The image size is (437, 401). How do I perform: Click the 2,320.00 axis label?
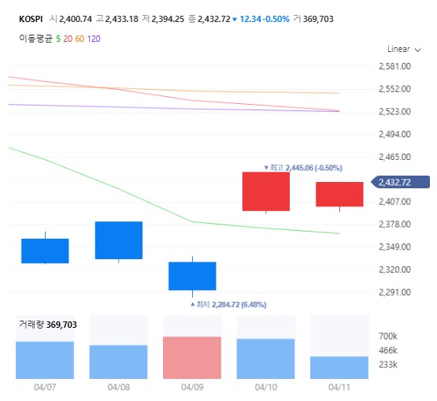(394, 269)
